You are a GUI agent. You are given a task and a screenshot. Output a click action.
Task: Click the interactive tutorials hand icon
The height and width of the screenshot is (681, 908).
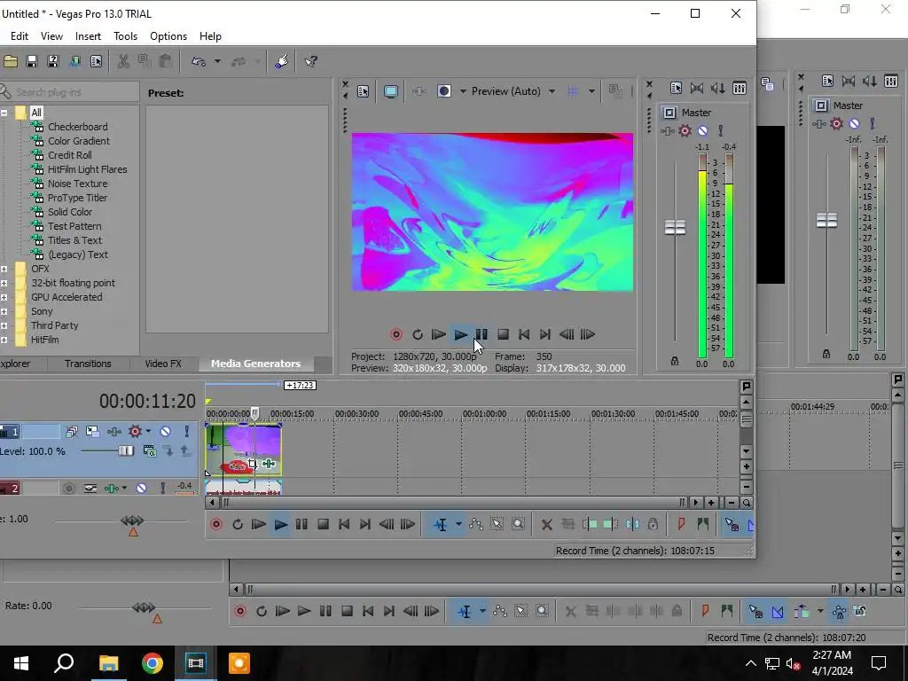click(282, 61)
